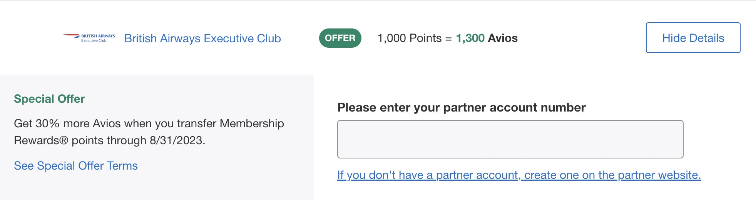Click the small Executive Club logo caption

(94, 41)
